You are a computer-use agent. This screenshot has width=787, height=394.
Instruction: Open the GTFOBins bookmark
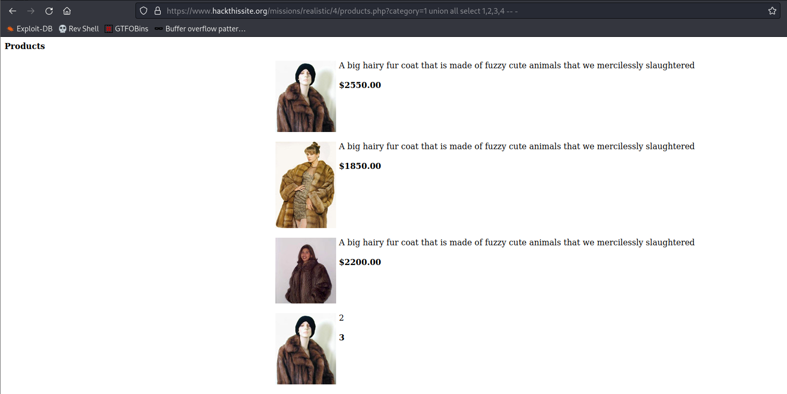(126, 29)
